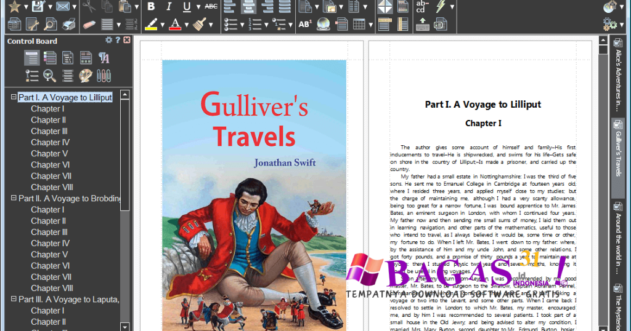Click the gold star favorites icon
Viewport: 631px width, 331px height.
(15, 6)
